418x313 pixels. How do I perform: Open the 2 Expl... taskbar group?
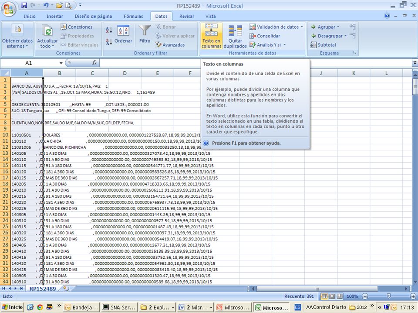pyautogui.click(x=157, y=307)
